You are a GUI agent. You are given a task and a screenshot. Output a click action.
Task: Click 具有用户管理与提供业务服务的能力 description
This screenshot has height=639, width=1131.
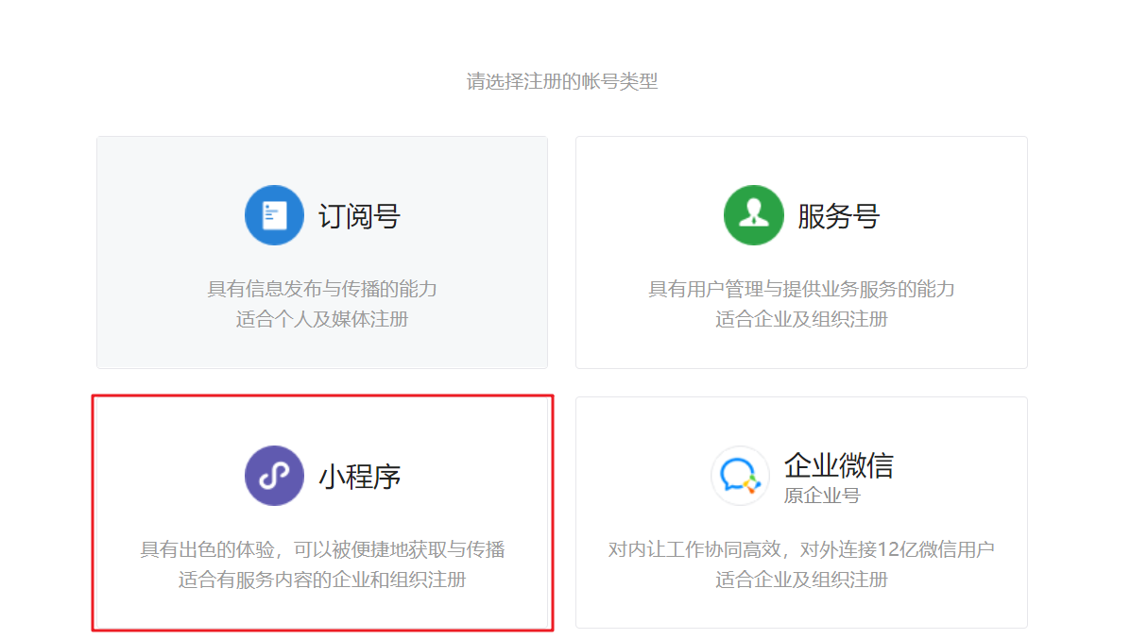click(801, 289)
